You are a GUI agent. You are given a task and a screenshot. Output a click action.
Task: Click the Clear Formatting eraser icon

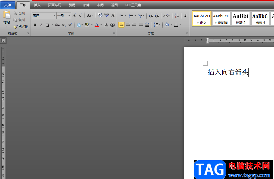point(100,15)
